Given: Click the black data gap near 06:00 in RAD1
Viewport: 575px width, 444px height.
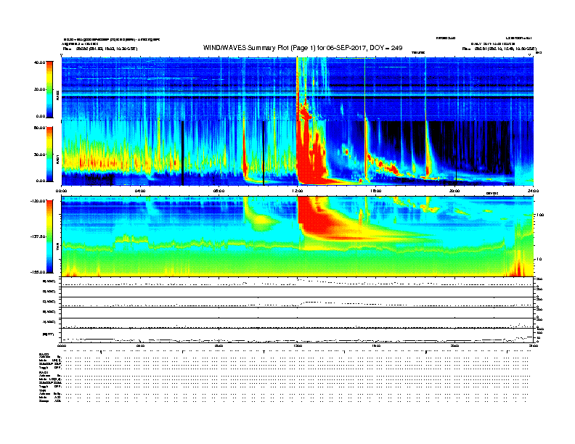Looking at the screenshot, I should [x=183, y=153].
